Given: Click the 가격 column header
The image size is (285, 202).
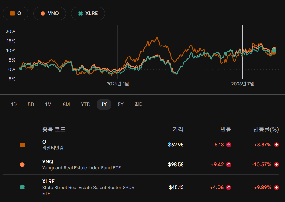Looking at the screenshot, I should [x=178, y=129].
